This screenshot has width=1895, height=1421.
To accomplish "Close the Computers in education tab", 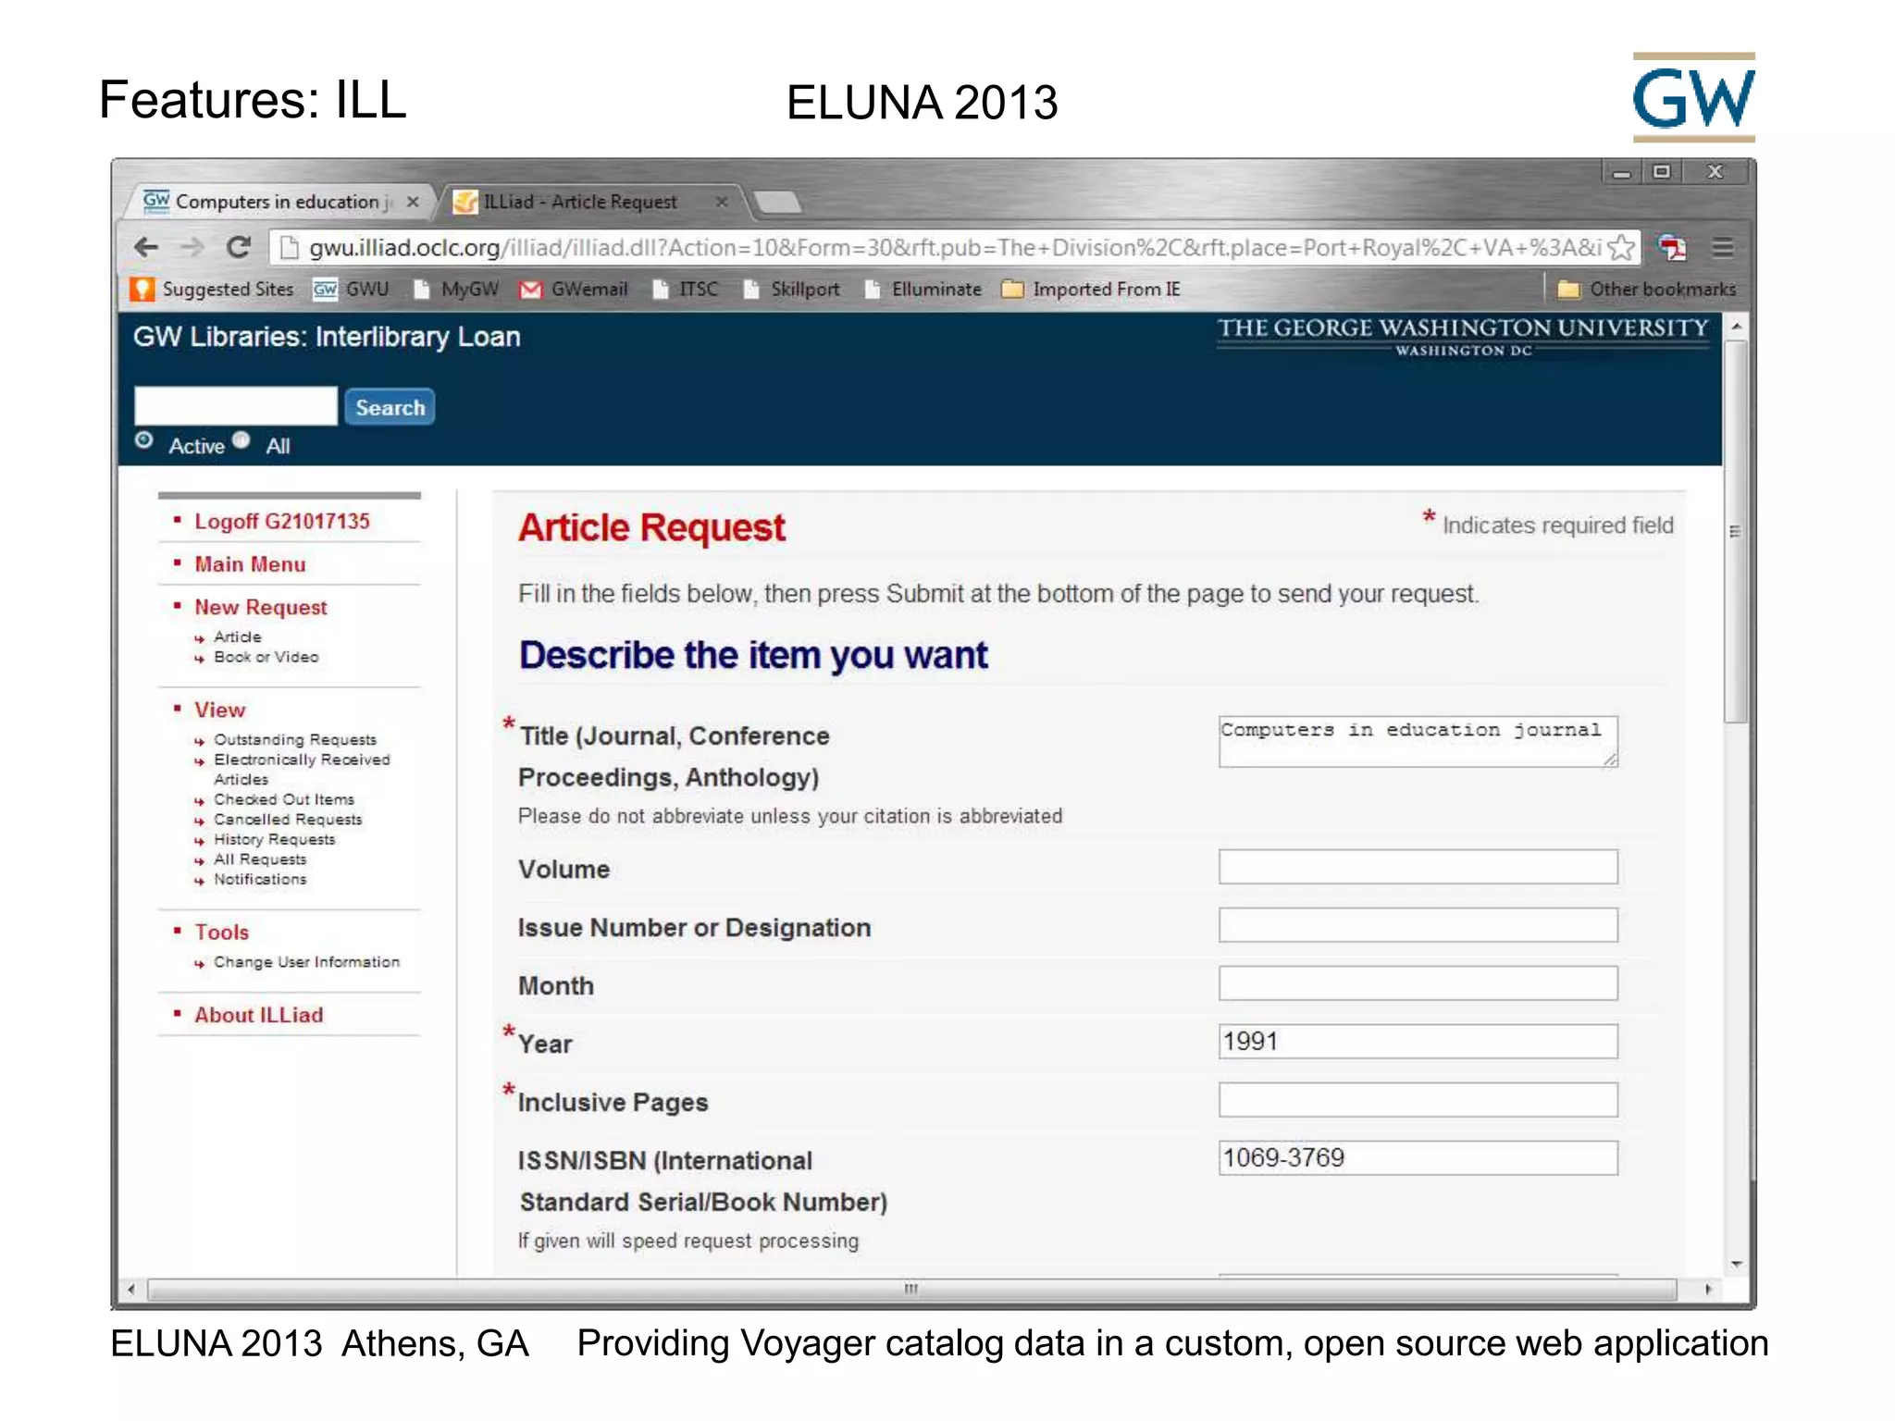I will coord(413,202).
